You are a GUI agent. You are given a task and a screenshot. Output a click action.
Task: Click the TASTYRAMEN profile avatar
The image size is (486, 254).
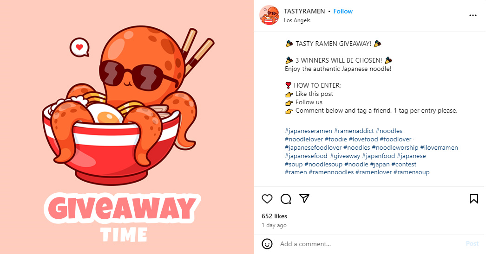pyautogui.click(x=269, y=15)
